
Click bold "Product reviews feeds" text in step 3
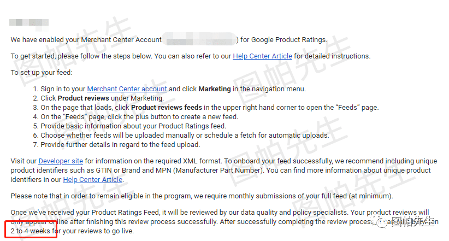point(167,108)
